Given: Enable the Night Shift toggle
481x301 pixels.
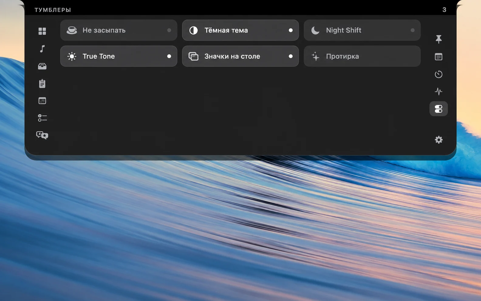Looking at the screenshot, I should point(362,30).
